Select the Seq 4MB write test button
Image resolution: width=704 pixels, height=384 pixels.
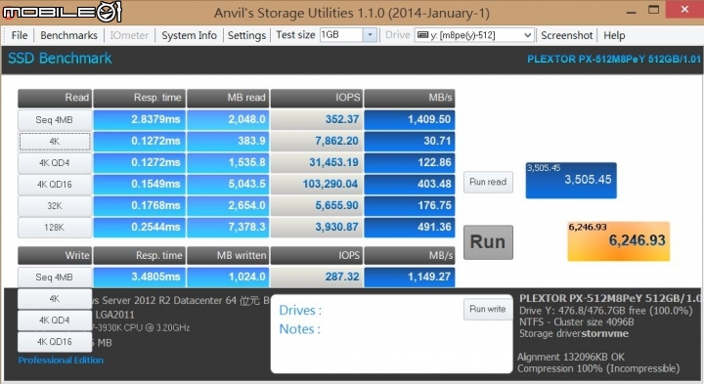(x=55, y=277)
